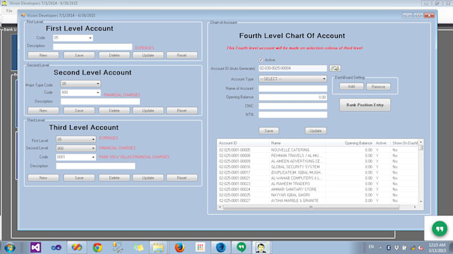Open Windows Explorer folder in taskbar

pyautogui.click(x=158, y=247)
